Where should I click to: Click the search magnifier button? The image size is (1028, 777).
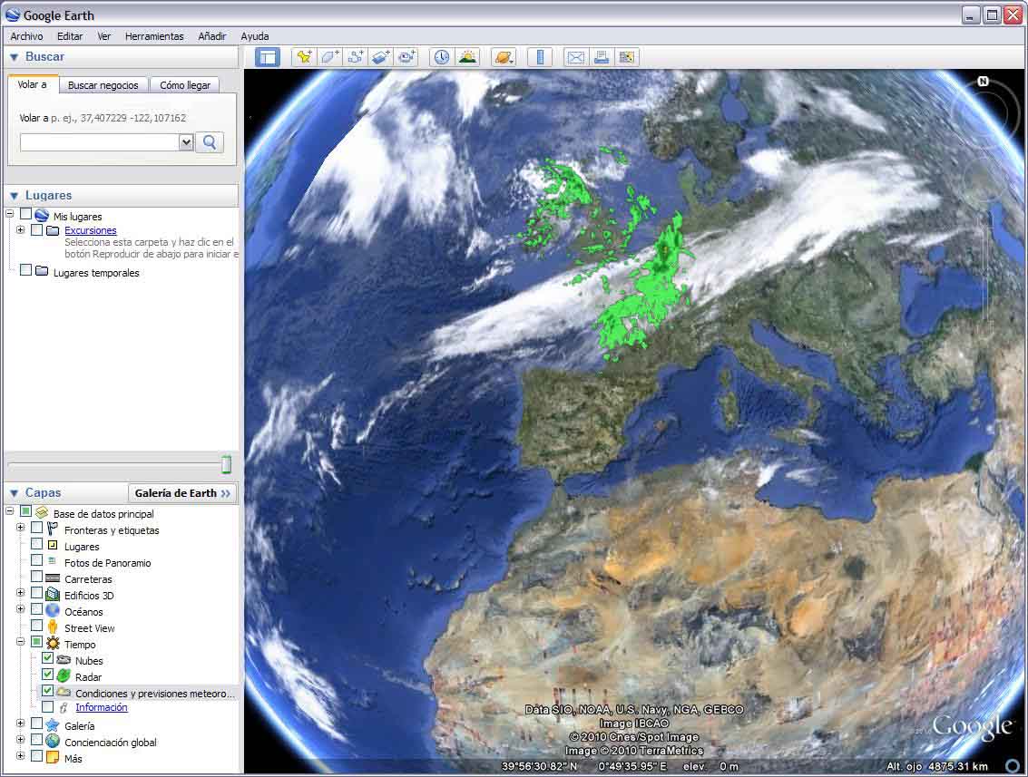pyautogui.click(x=210, y=142)
